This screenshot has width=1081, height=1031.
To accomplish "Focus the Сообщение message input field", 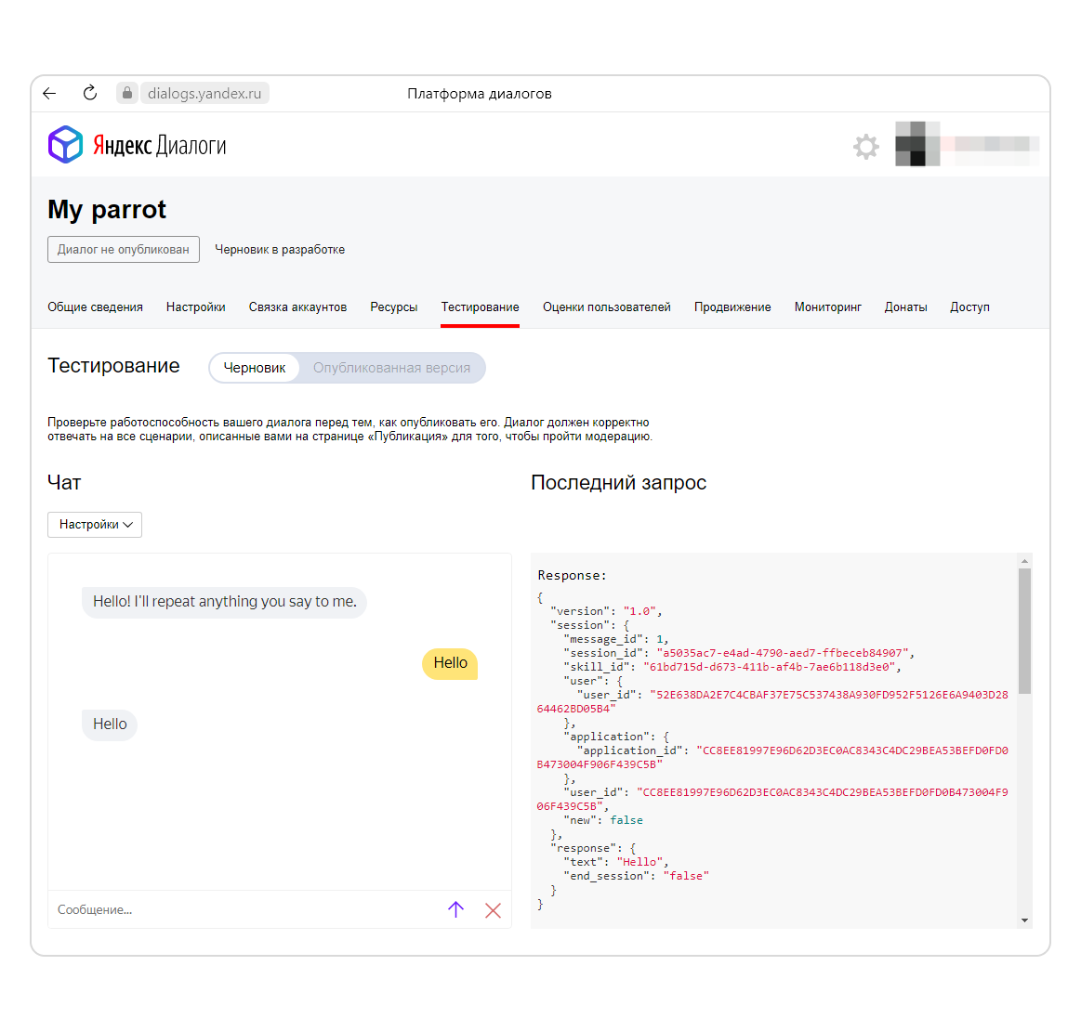I will click(x=244, y=909).
